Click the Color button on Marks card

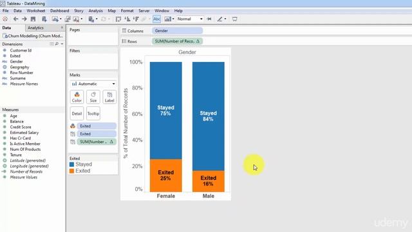(77, 97)
